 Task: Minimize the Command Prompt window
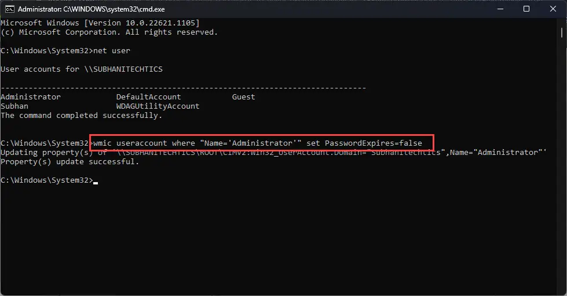(x=500, y=9)
